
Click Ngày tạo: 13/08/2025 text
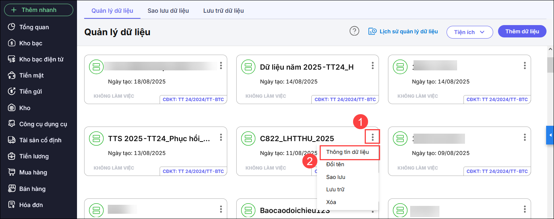[137, 153]
